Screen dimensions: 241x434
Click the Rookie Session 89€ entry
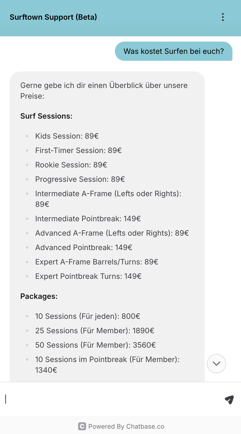pos(71,165)
